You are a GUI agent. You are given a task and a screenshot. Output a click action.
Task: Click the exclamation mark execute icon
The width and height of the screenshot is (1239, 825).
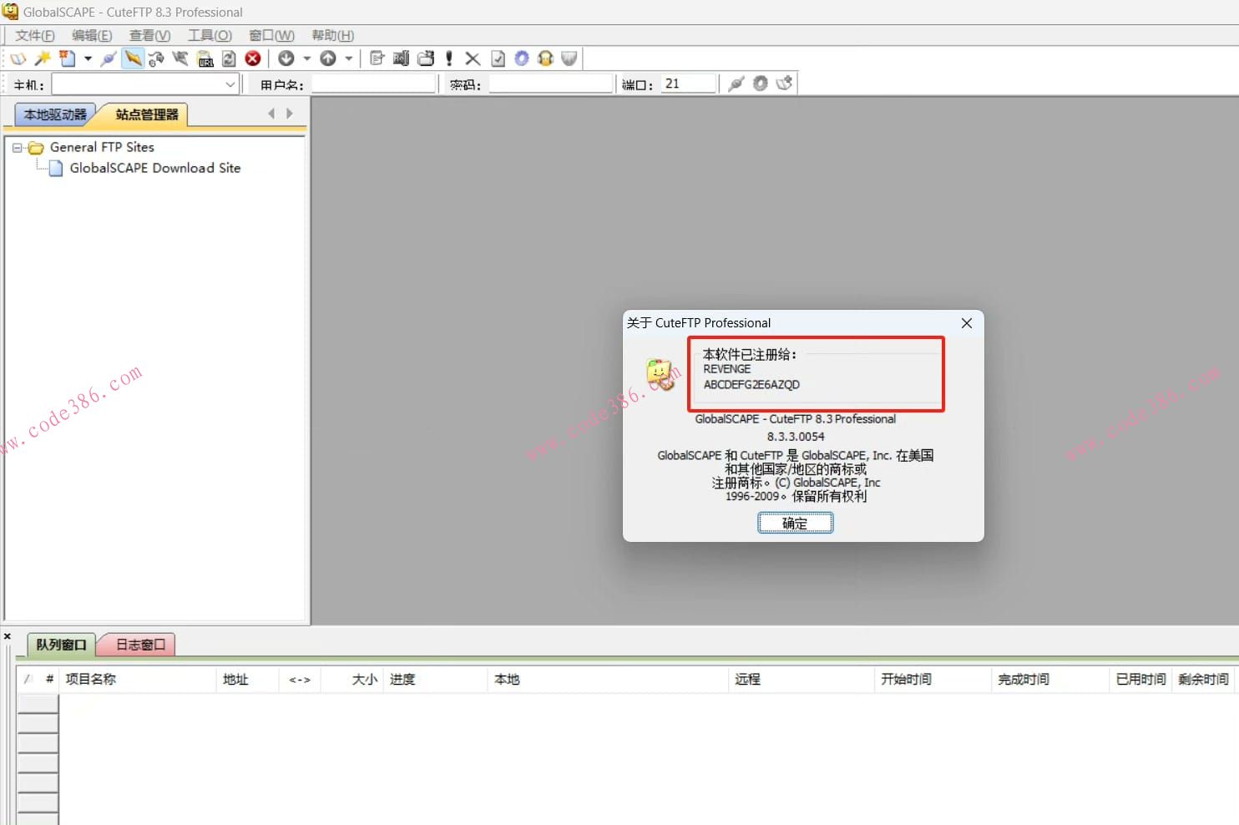[x=449, y=58]
